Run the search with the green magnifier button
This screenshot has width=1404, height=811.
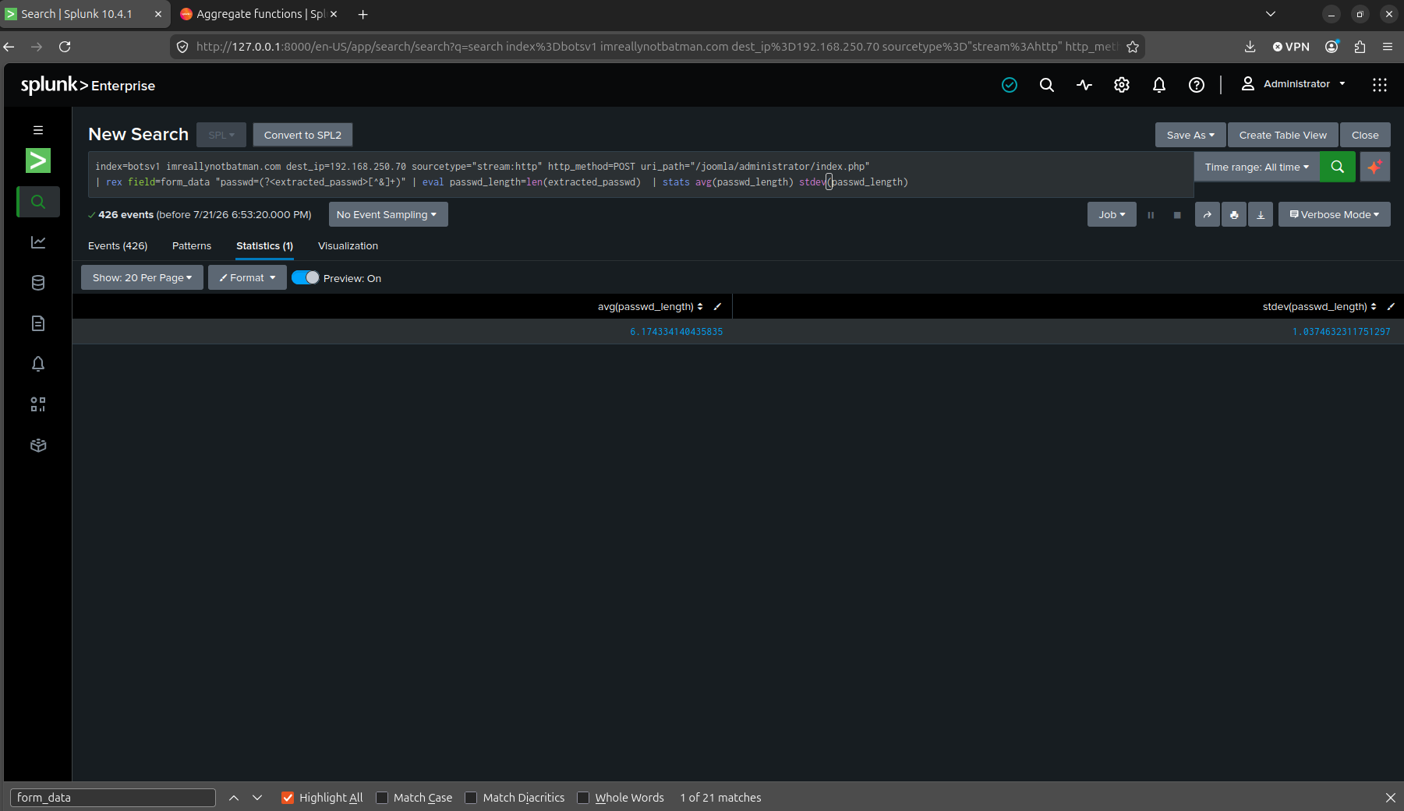1337,167
